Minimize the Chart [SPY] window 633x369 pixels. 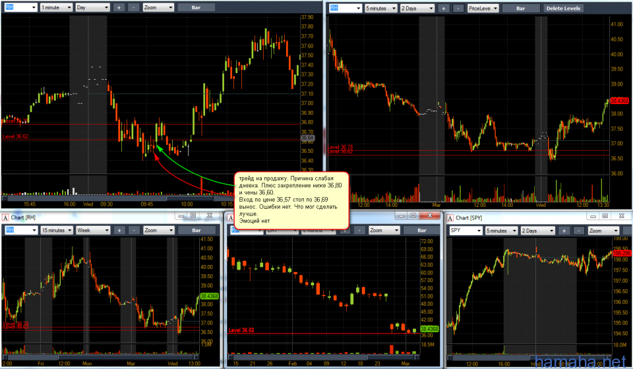tap(593, 216)
